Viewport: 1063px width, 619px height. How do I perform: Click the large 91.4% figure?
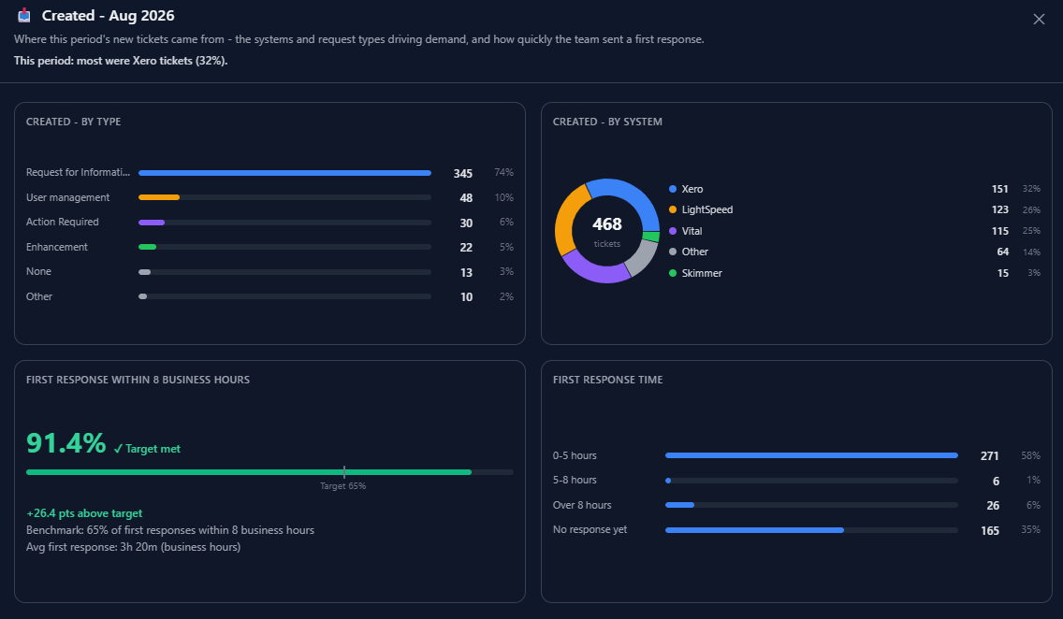[66, 443]
